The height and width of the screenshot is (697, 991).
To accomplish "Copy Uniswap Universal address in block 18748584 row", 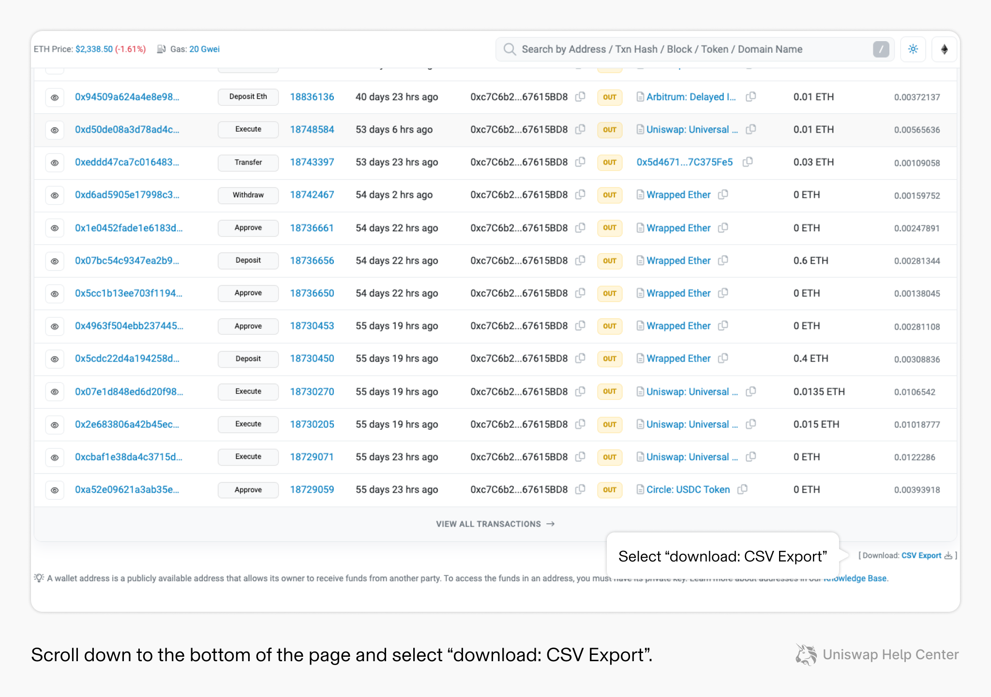I will 751,129.
